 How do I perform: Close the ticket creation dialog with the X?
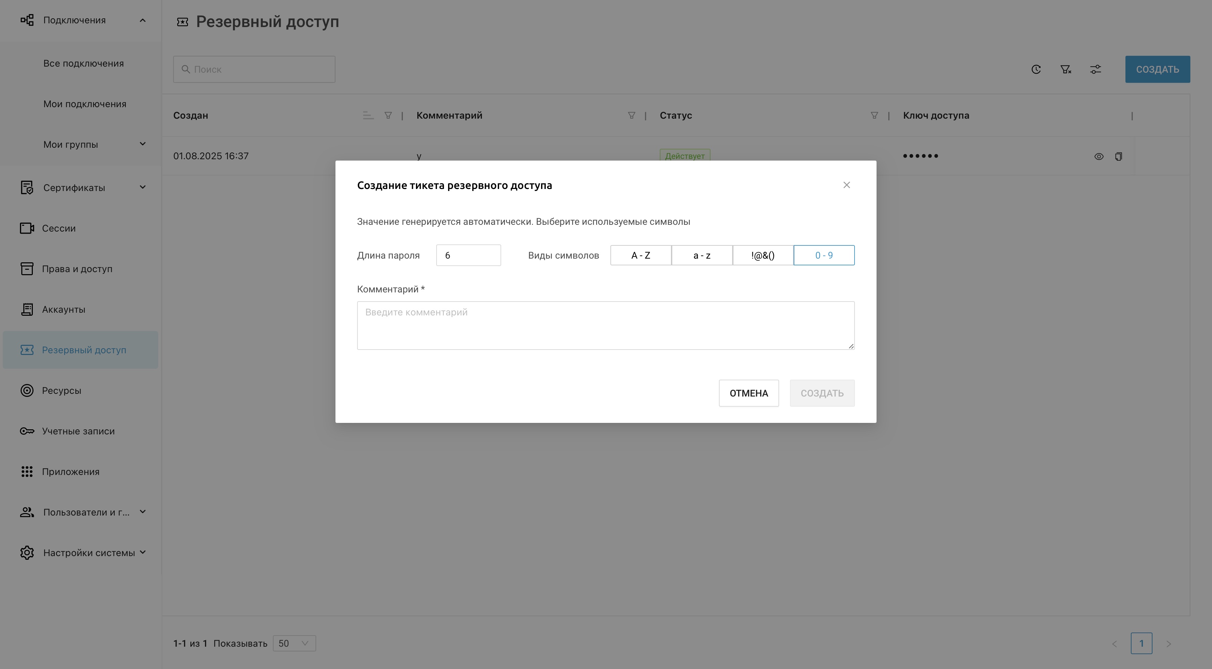[x=846, y=185]
